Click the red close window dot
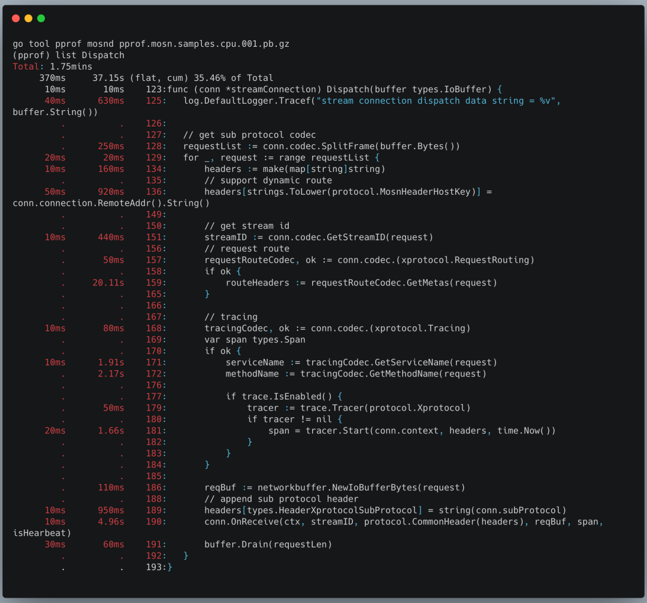The width and height of the screenshot is (647, 603). click(x=16, y=19)
